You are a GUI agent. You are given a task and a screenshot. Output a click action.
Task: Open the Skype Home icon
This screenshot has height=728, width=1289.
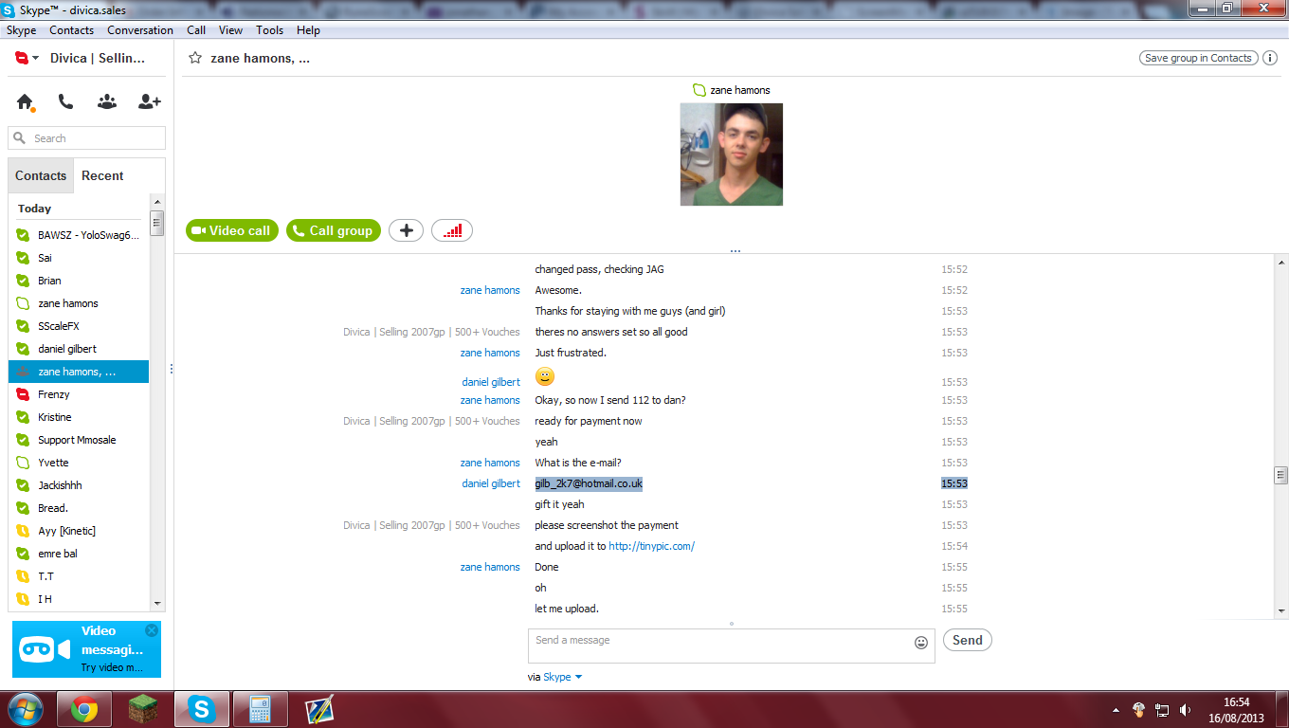point(25,101)
